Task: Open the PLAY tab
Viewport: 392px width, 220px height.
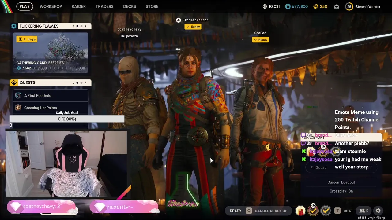Action: (x=24, y=6)
